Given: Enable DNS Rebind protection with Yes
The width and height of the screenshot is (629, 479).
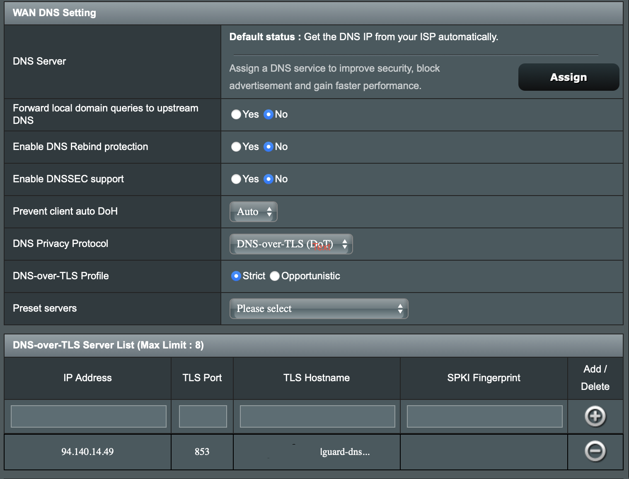Looking at the screenshot, I should (236, 147).
